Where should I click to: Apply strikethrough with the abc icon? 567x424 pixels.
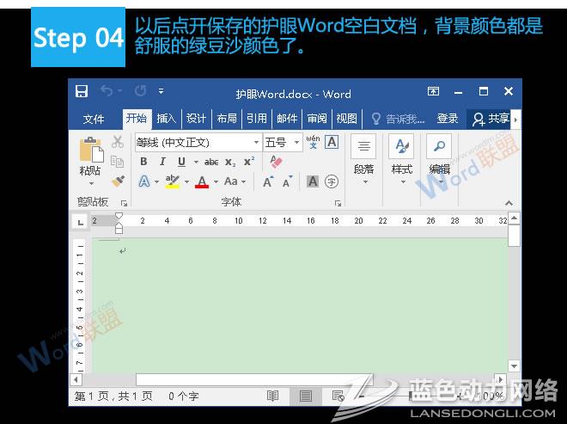coord(210,162)
